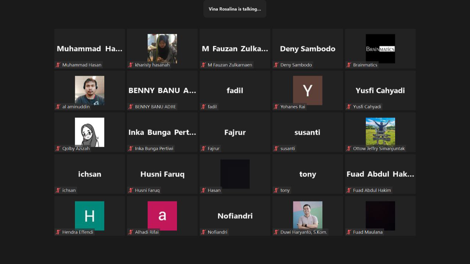470x264 pixels.
Task: Click muted mic icon beside Yohanes Rai
Action: (x=276, y=107)
